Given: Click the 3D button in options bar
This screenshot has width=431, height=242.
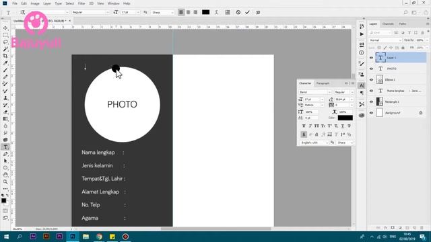Looking at the screenshot, I should [x=258, y=12].
